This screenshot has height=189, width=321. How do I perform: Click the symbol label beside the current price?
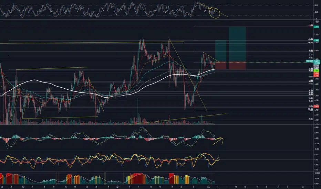(310, 61)
